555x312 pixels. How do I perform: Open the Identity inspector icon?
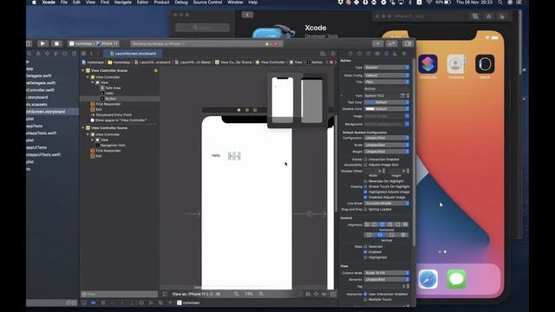point(377,54)
